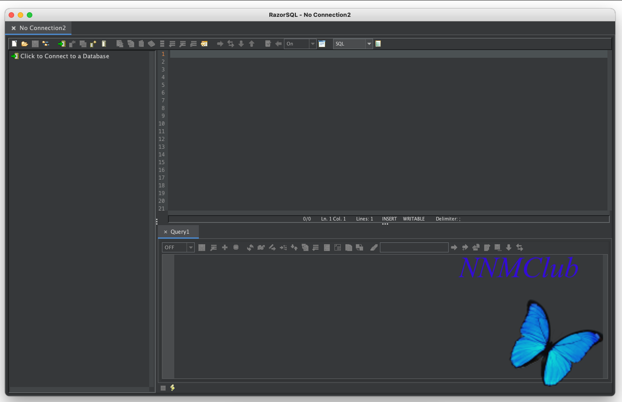The height and width of the screenshot is (402, 622).
Task: Click the green-arrow Connect icon in toolbar
Action: pos(61,44)
